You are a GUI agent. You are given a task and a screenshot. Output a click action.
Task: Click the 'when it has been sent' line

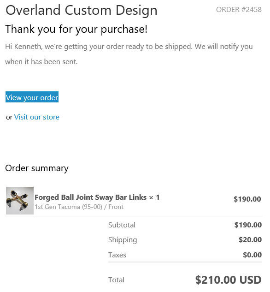coord(41,62)
